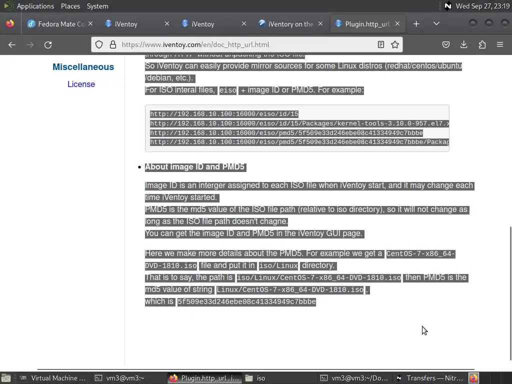512x384 pixels.
Task: Open the Firefox hamburger application menu
Action: (500, 44)
